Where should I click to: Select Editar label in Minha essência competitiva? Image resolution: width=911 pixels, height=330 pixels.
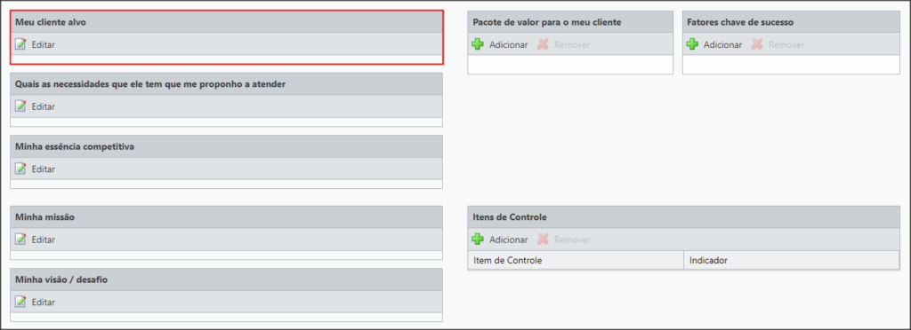(43, 169)
